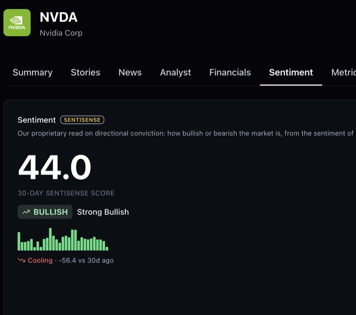Screen dimensions: 356x315
Task: Click the BULLISH status badge
Action: pyautogui.click(x=45, y=212)
